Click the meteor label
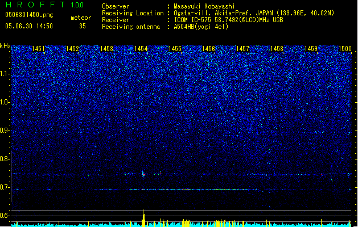This screenshot has width=358, height=227. pos(81,18)
